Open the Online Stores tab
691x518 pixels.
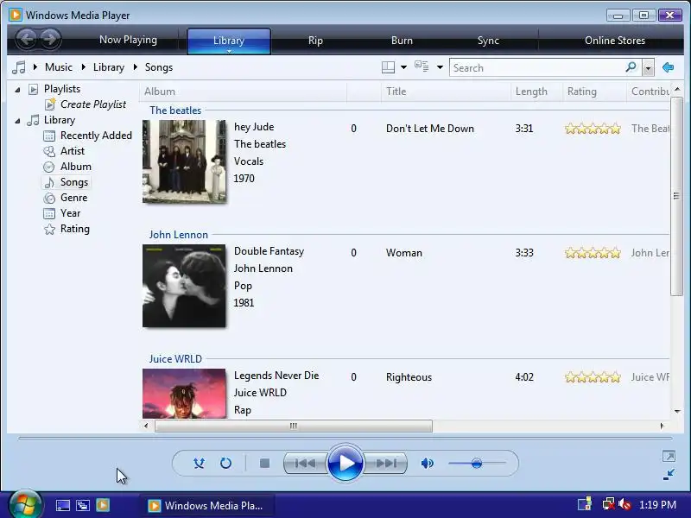(x=615, y=40)
